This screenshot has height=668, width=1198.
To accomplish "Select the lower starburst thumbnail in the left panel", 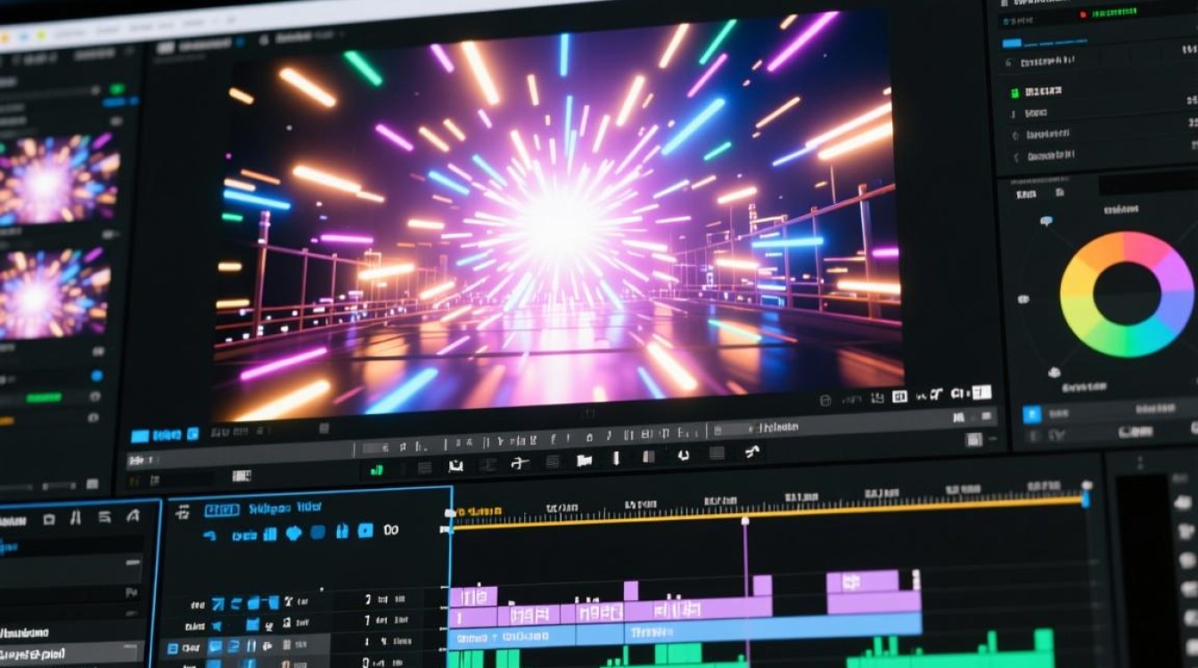I will click(x=55, y=295).
